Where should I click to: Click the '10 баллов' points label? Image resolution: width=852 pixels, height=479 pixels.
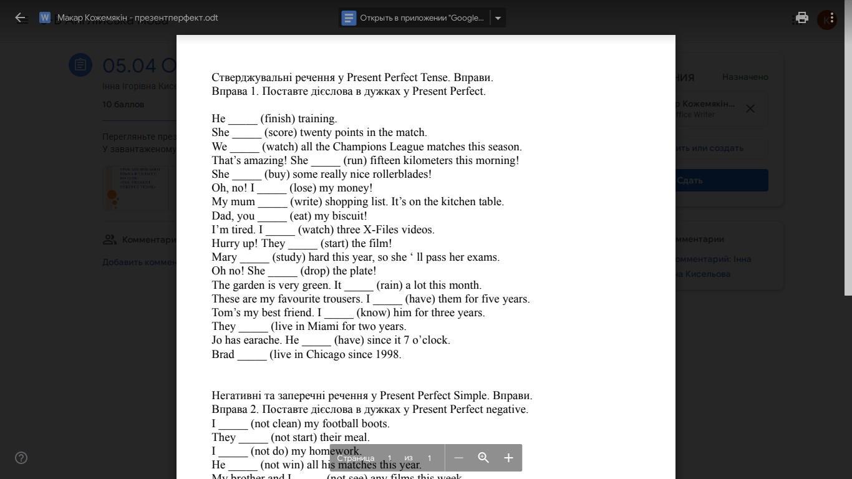pos(123,104)
